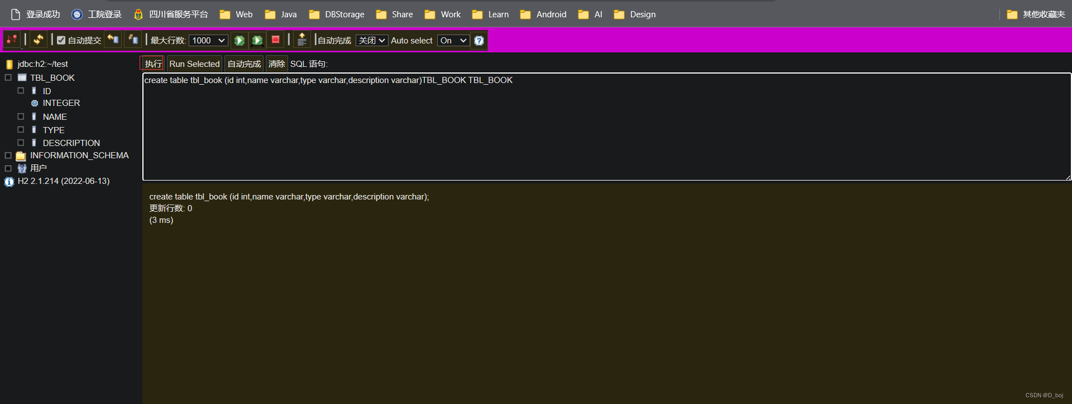Open the 四川省服务平台 bookmark
This screenshot has width=1072, height=404.
(x=171, y=14)
